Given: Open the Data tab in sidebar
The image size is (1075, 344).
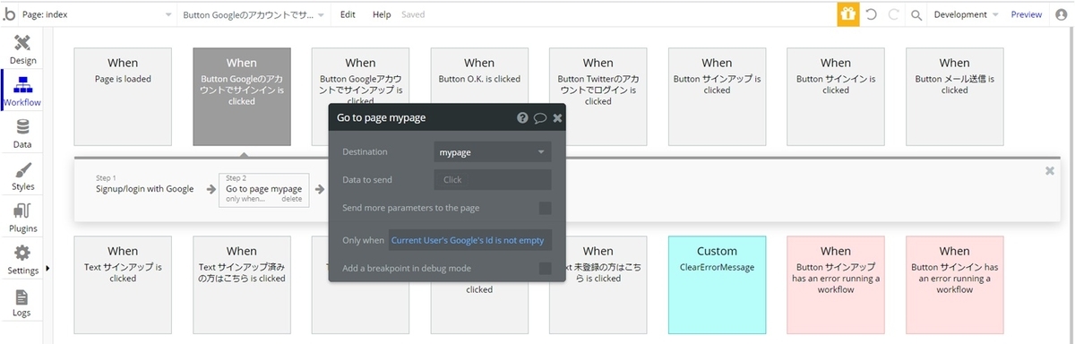Looking at the screenshot, I should click(22, 133).
